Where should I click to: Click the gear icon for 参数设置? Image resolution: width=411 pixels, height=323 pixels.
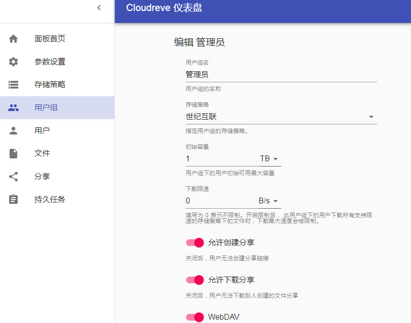coord(13,62)
